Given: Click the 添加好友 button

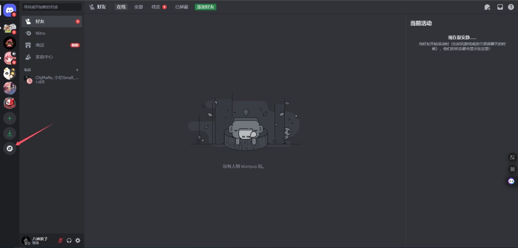Looking at the screenshot, I should (x=205, y=7).
